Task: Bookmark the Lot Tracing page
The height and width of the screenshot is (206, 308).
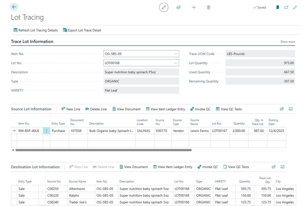Action: coord(277,7)
